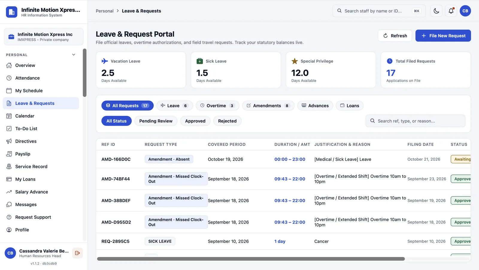This screenshot has height=270, width=479.
Task: Switch to the Amendments tab
Action: pyautogui.click(x=268, y=105)
